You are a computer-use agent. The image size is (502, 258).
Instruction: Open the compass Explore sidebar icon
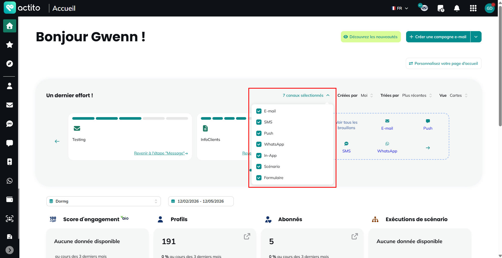tap(10, 64)
